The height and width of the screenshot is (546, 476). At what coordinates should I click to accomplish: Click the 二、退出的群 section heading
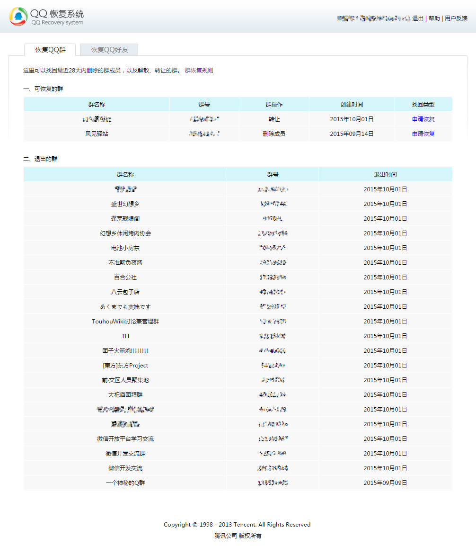click(40, 159)
